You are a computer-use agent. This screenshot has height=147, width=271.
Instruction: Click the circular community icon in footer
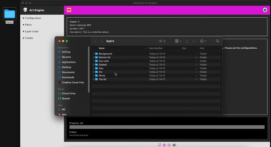pos(164,145)
